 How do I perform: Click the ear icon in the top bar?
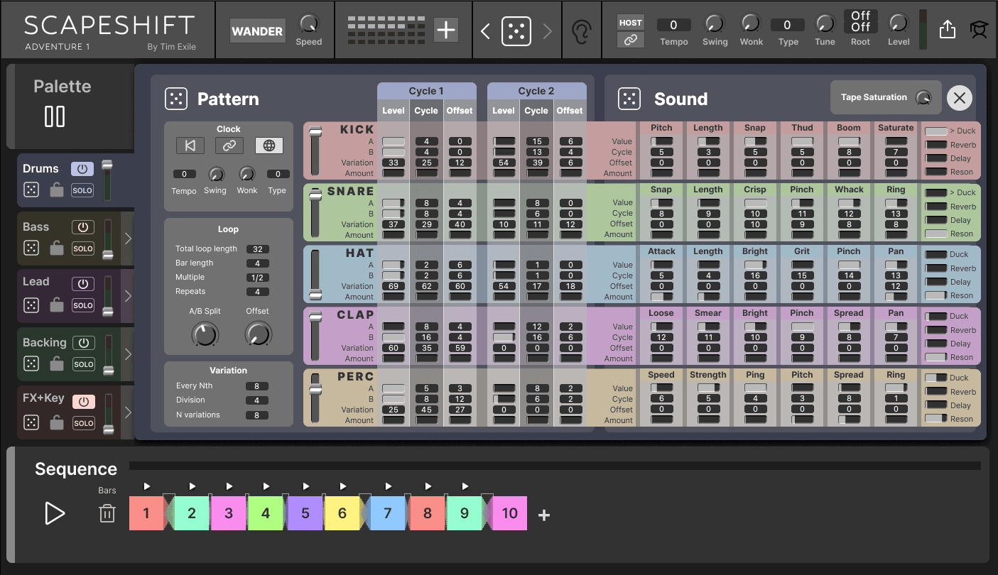pos(582,31)
